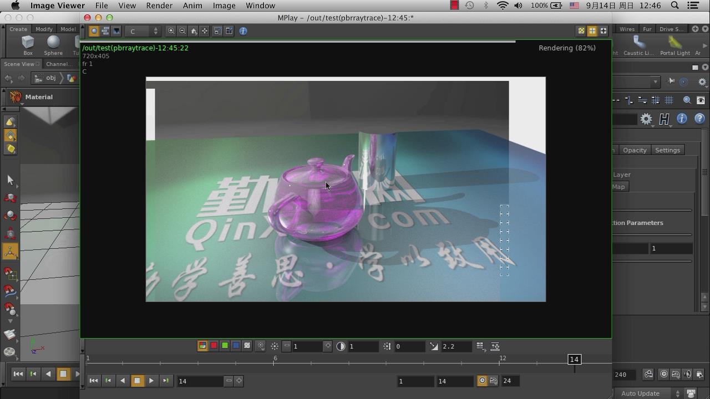Click the blue info icon in parameter pane
The image size is (710, 399).
click(x=682, y=119)
